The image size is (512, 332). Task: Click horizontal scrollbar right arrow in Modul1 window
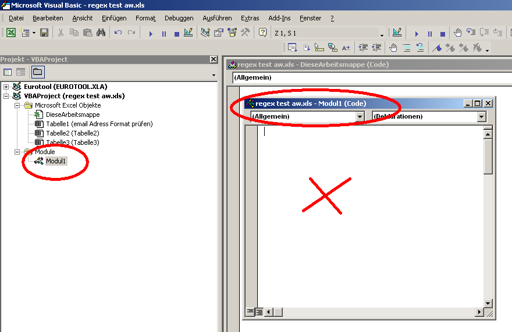479,312
